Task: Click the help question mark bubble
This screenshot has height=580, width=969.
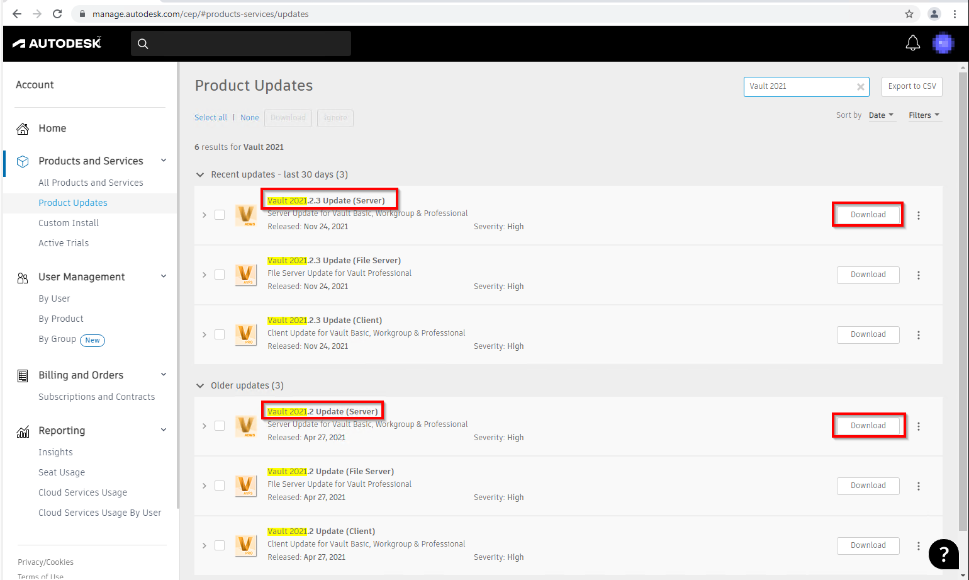Action: pos(944,554)
